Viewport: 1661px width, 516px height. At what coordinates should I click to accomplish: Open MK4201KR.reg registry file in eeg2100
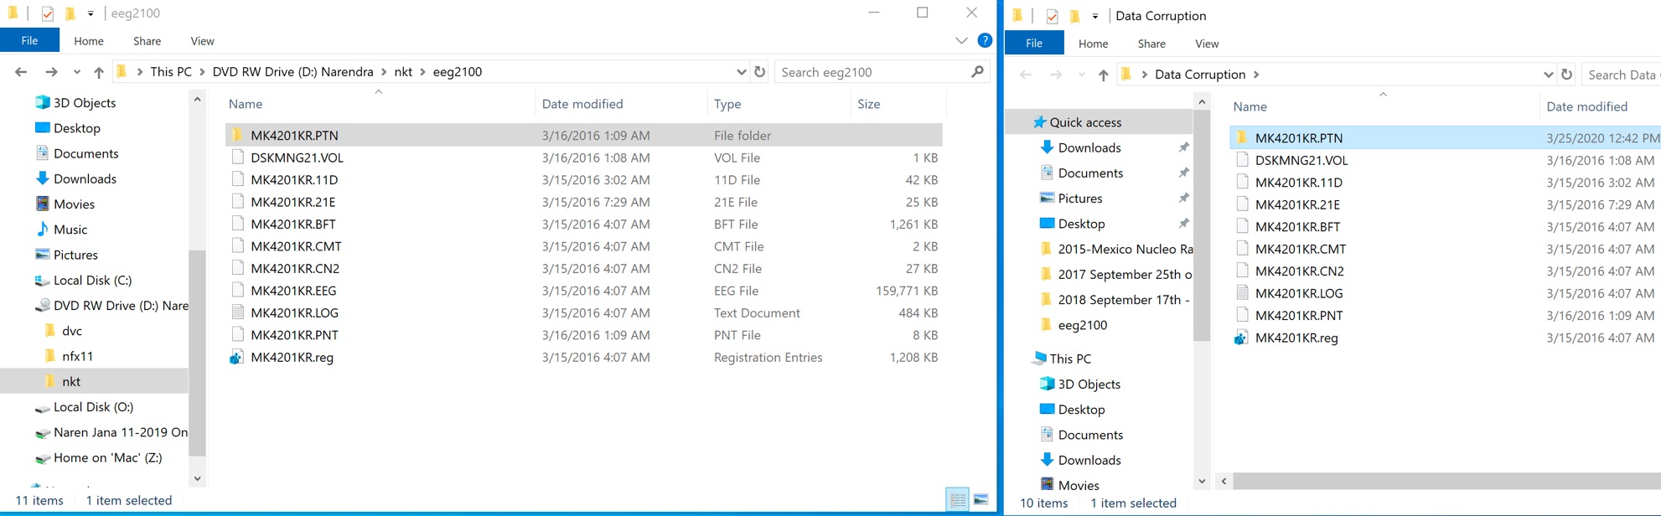(x=292, y=358)
